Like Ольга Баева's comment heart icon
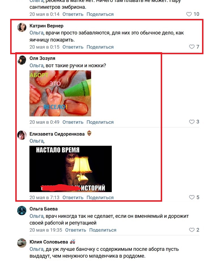 click(x=192, y=230)
